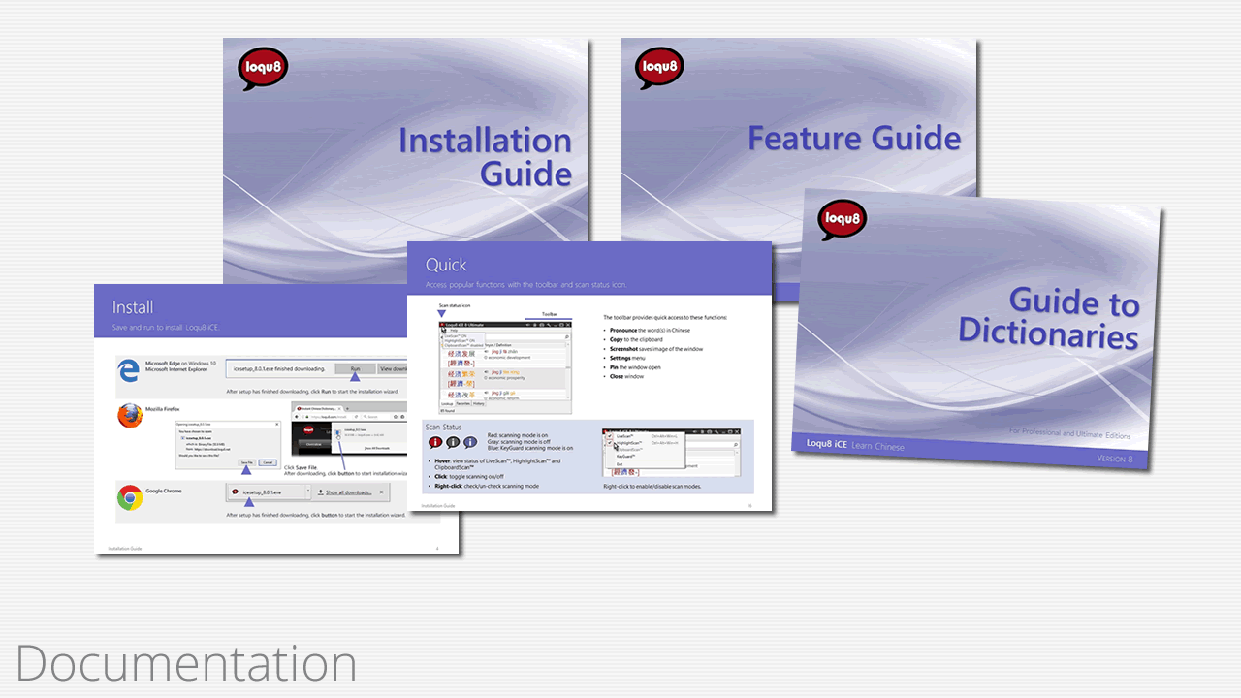Click the gray scan status icon
The width and height of the screenshot is (1241, 698).
[x=453, y=442]
